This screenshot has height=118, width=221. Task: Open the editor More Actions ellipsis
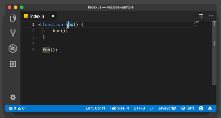(211, 16)
